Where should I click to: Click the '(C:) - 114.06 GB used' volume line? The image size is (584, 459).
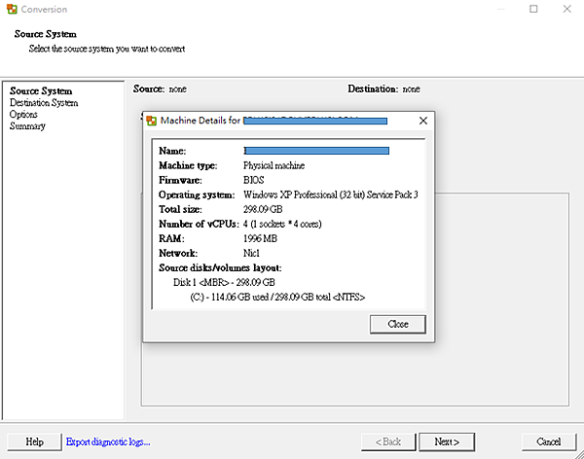click(277, 297)
